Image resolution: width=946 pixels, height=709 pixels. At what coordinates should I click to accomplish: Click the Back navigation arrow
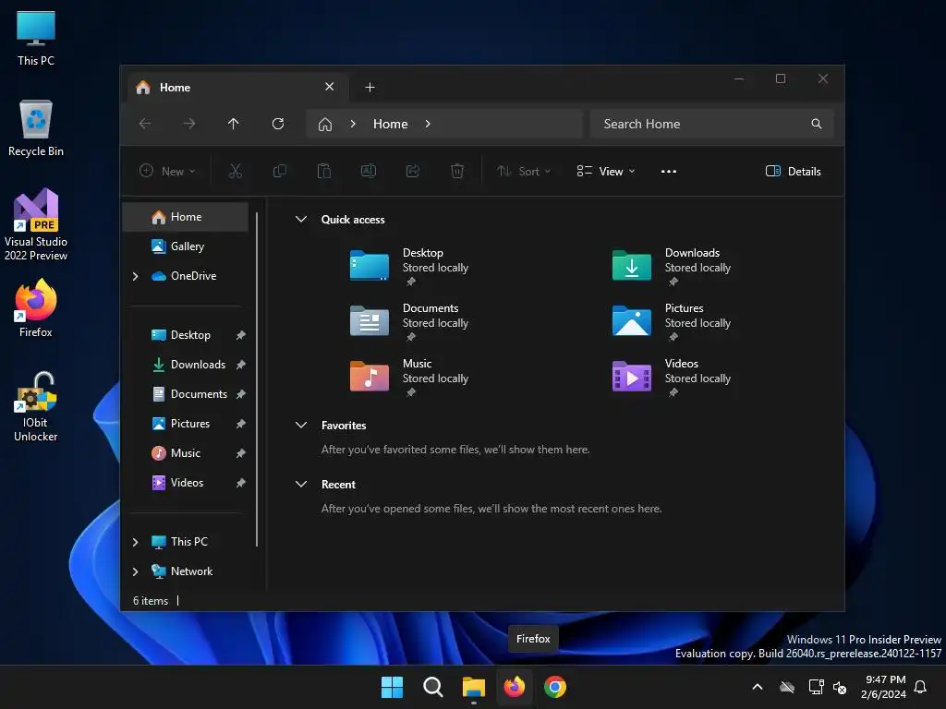(x=145, y=124)
